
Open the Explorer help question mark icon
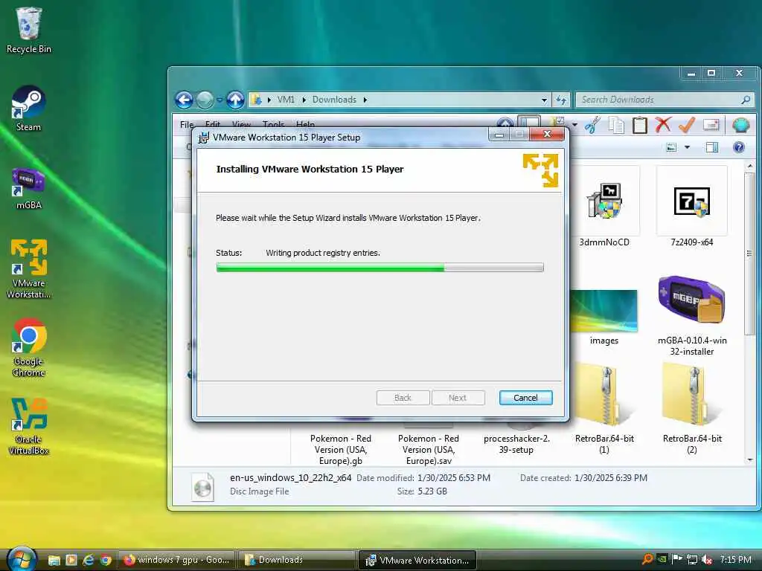(739, 147)
